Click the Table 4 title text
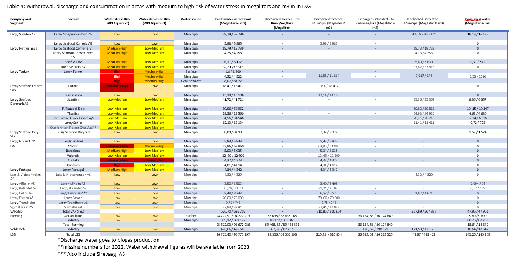Screen dimensions: 523x260 [161, 7]
